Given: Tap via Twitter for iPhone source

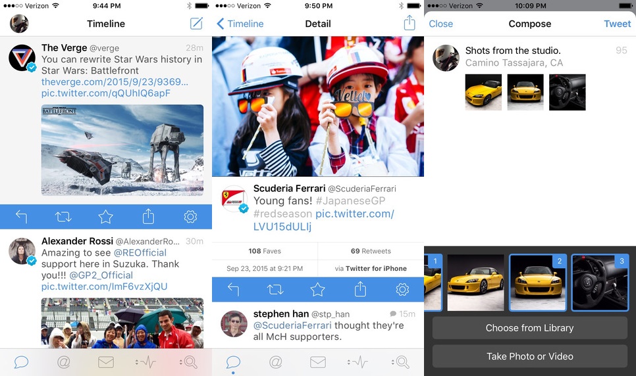Looking at the screenshot, I should pyautogui.click(x=371, y=268).
